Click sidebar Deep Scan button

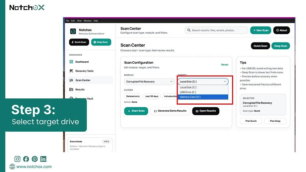[101, 42]
